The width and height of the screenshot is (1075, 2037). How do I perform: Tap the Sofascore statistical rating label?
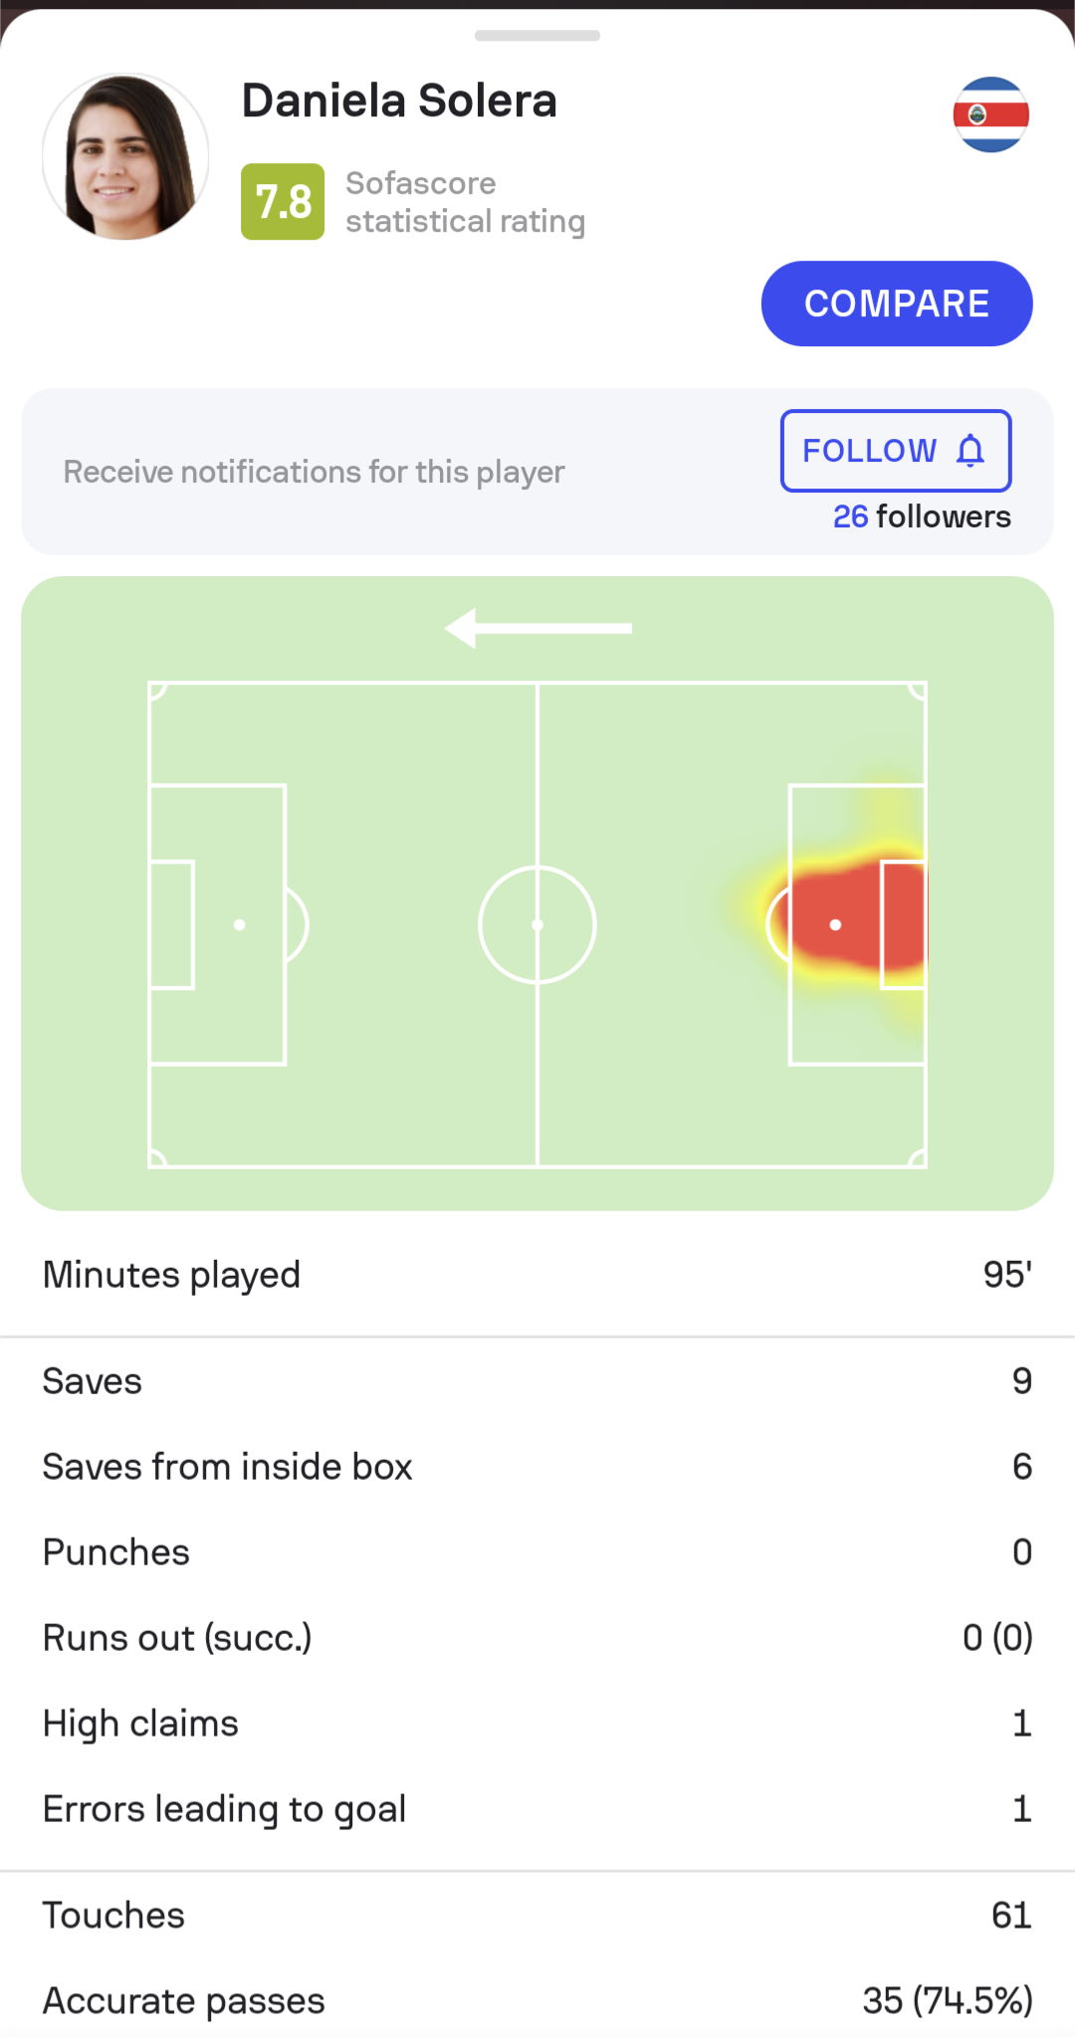465,202
